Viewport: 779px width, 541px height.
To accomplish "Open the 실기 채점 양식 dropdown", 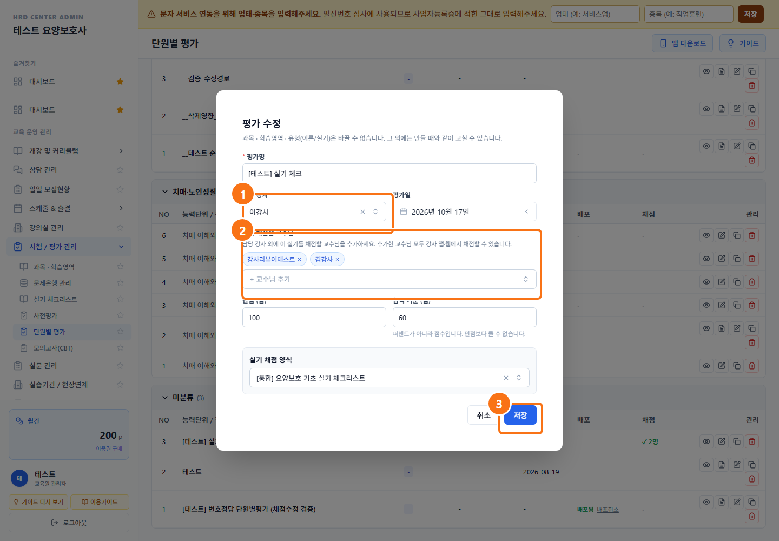I will pyautogui.click(x=389, y=378).
